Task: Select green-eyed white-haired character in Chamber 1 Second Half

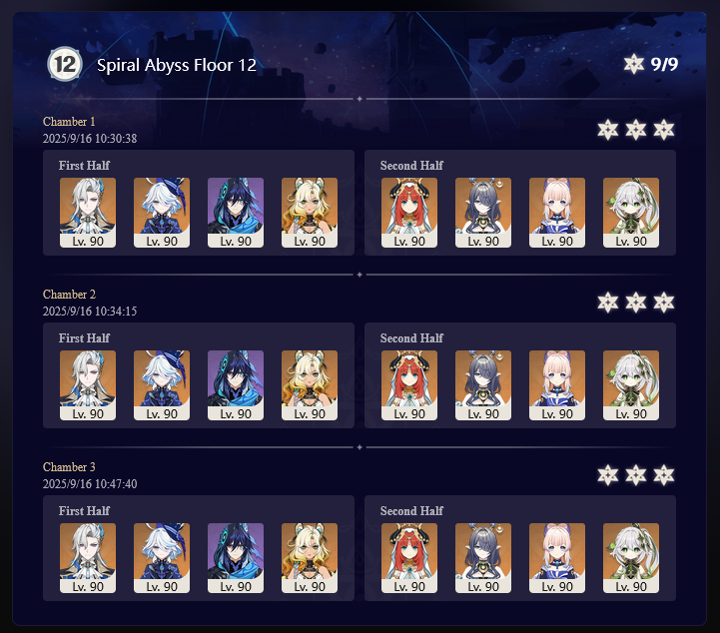Action: pos(631,213)
